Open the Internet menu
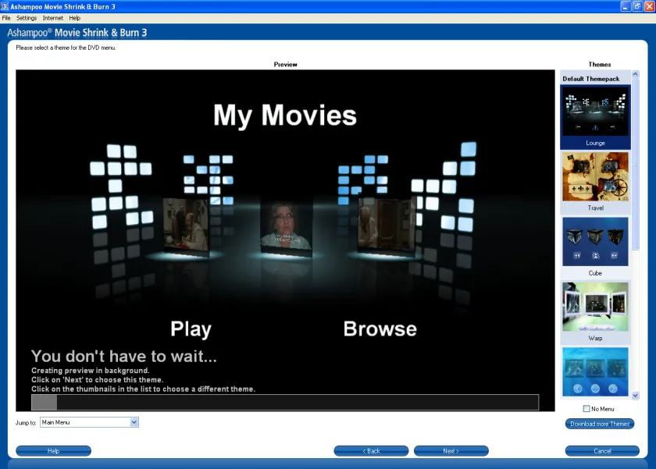The height and width of the screenshot is (469, 656). [x=53, y=18]
